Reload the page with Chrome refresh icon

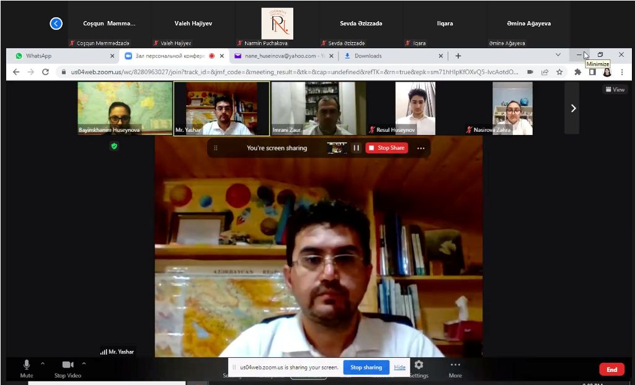pos(45,72)
